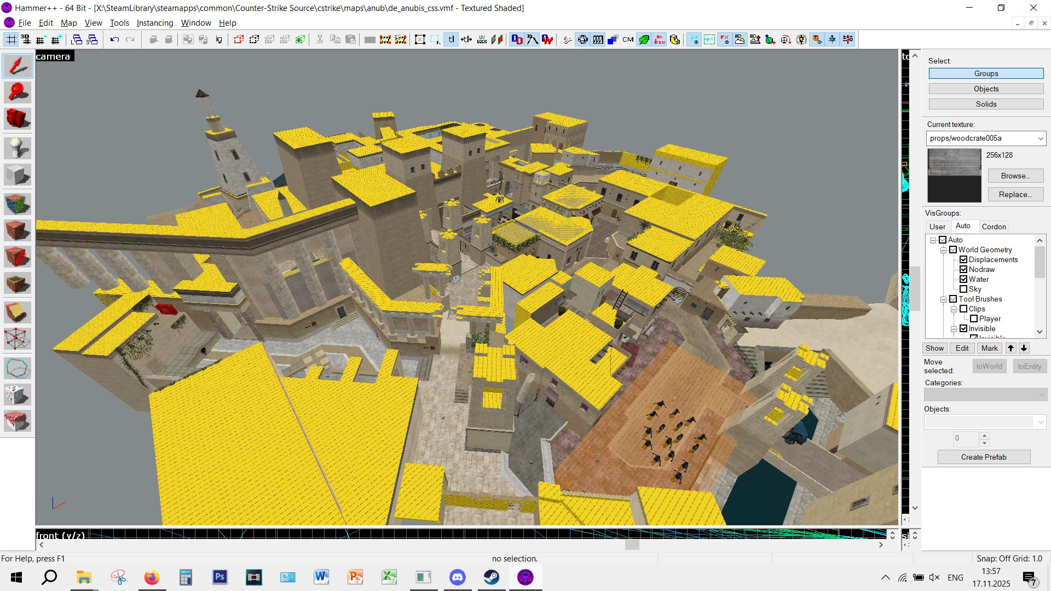Enable the Sky visgroup checkbox
Screen dimensions: 1051x591
(x=963, y=289)
